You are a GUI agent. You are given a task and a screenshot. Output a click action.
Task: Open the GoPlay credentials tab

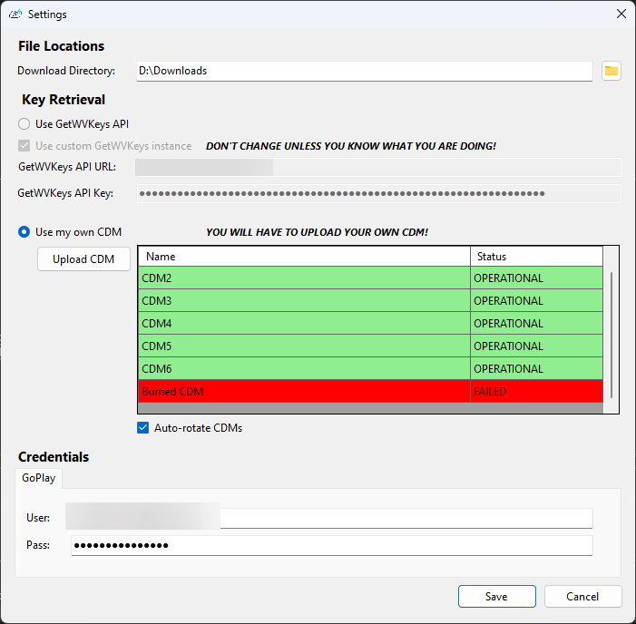(x=38, y=478)
